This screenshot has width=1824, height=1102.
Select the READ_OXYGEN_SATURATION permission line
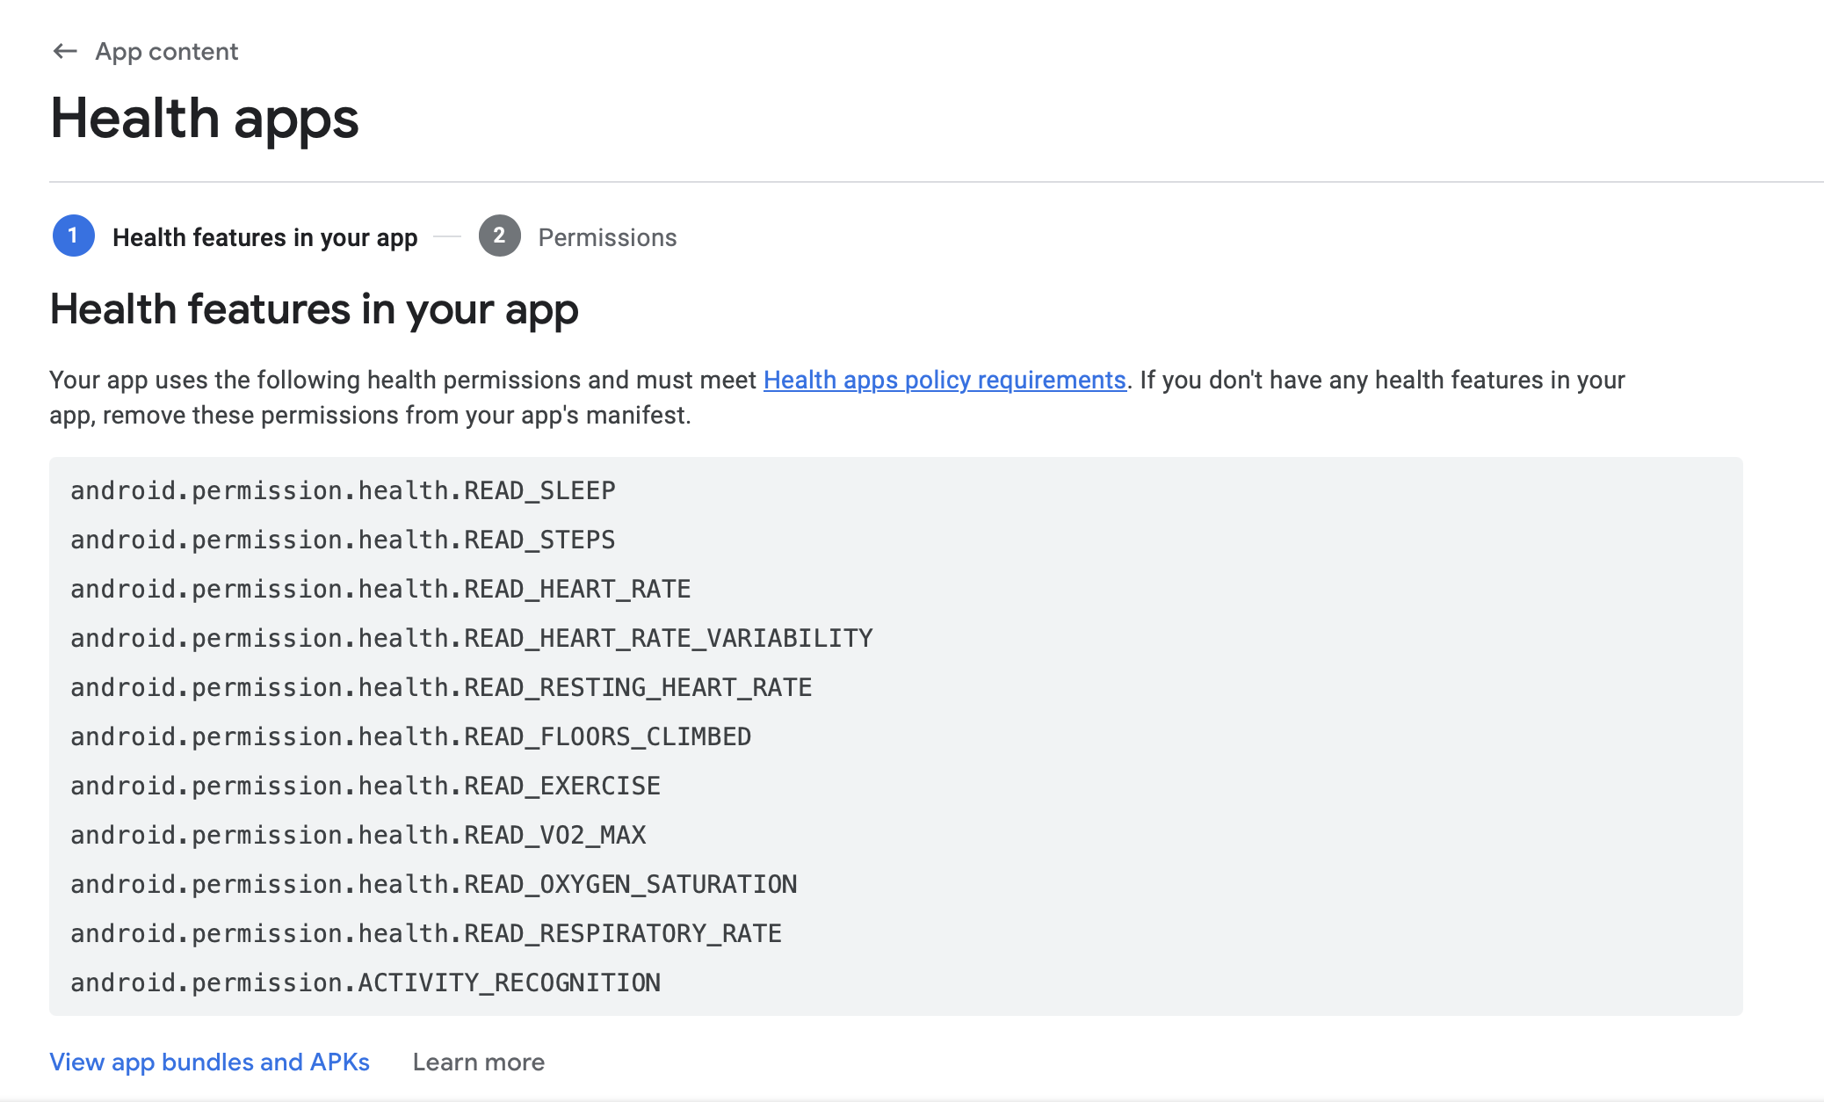point(434,884)
